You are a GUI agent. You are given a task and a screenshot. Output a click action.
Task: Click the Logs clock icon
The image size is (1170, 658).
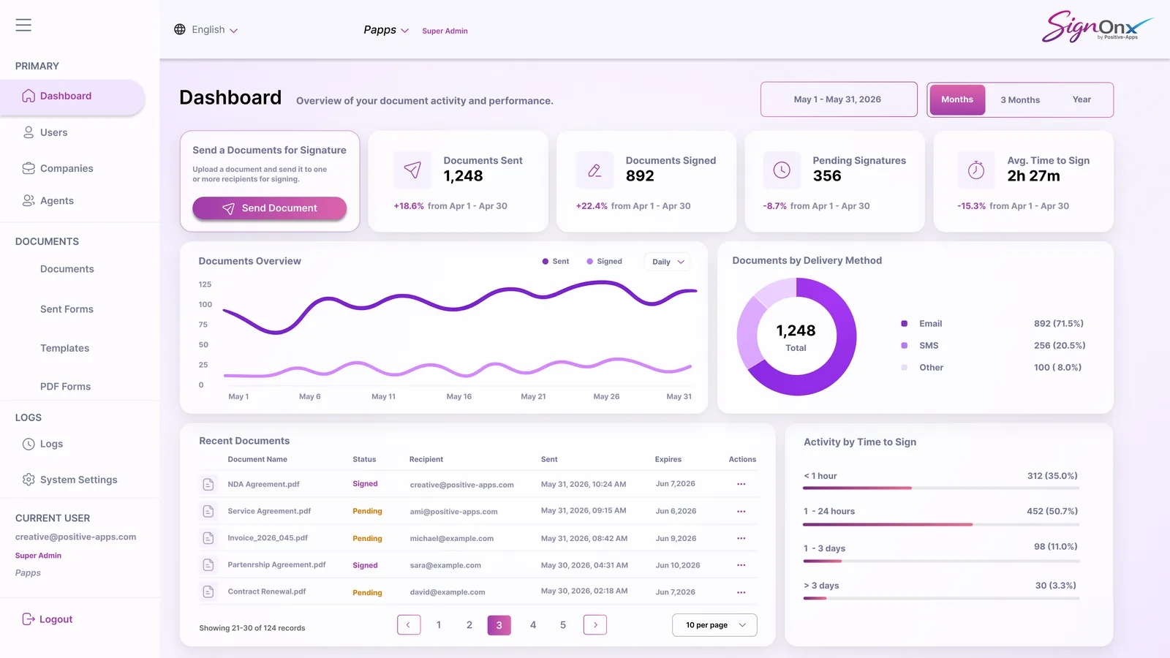pyautogui.click(x=29, y=444)
